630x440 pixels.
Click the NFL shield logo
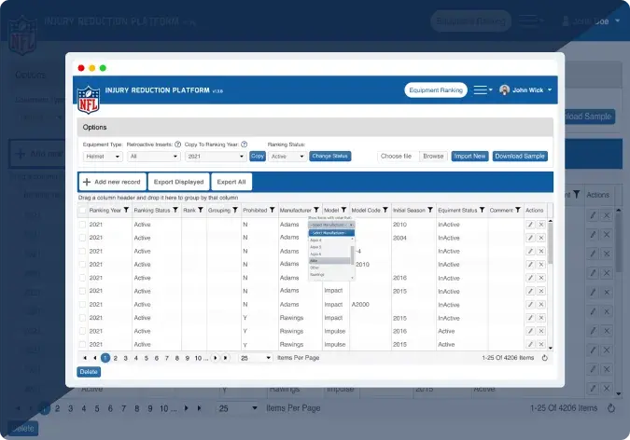[x=89, y=96]
